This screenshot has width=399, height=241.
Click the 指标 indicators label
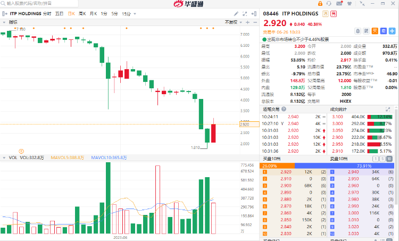pos(13,22)
